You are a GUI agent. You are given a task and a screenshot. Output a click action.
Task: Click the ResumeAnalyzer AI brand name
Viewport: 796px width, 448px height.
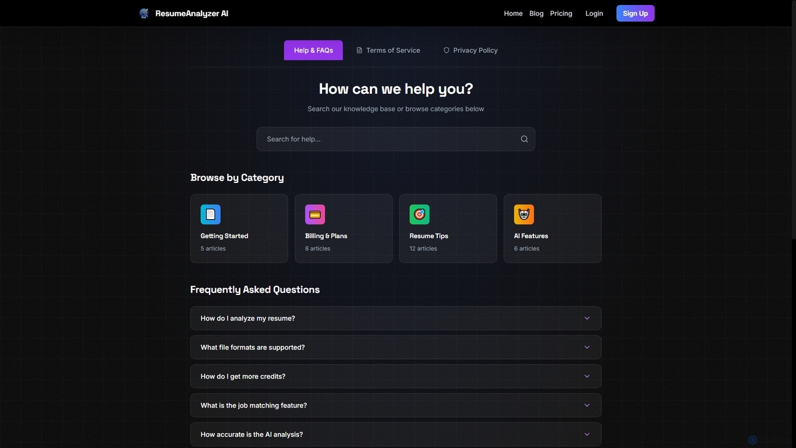192,13
